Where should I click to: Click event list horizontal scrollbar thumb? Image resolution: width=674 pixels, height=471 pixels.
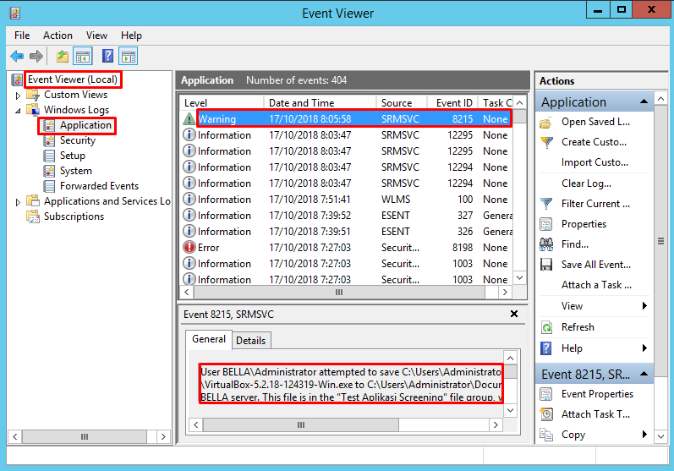339,293
